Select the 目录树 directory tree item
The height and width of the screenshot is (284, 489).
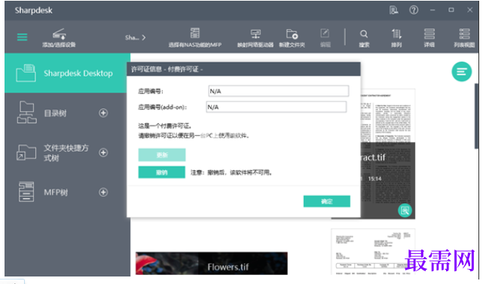55,113
